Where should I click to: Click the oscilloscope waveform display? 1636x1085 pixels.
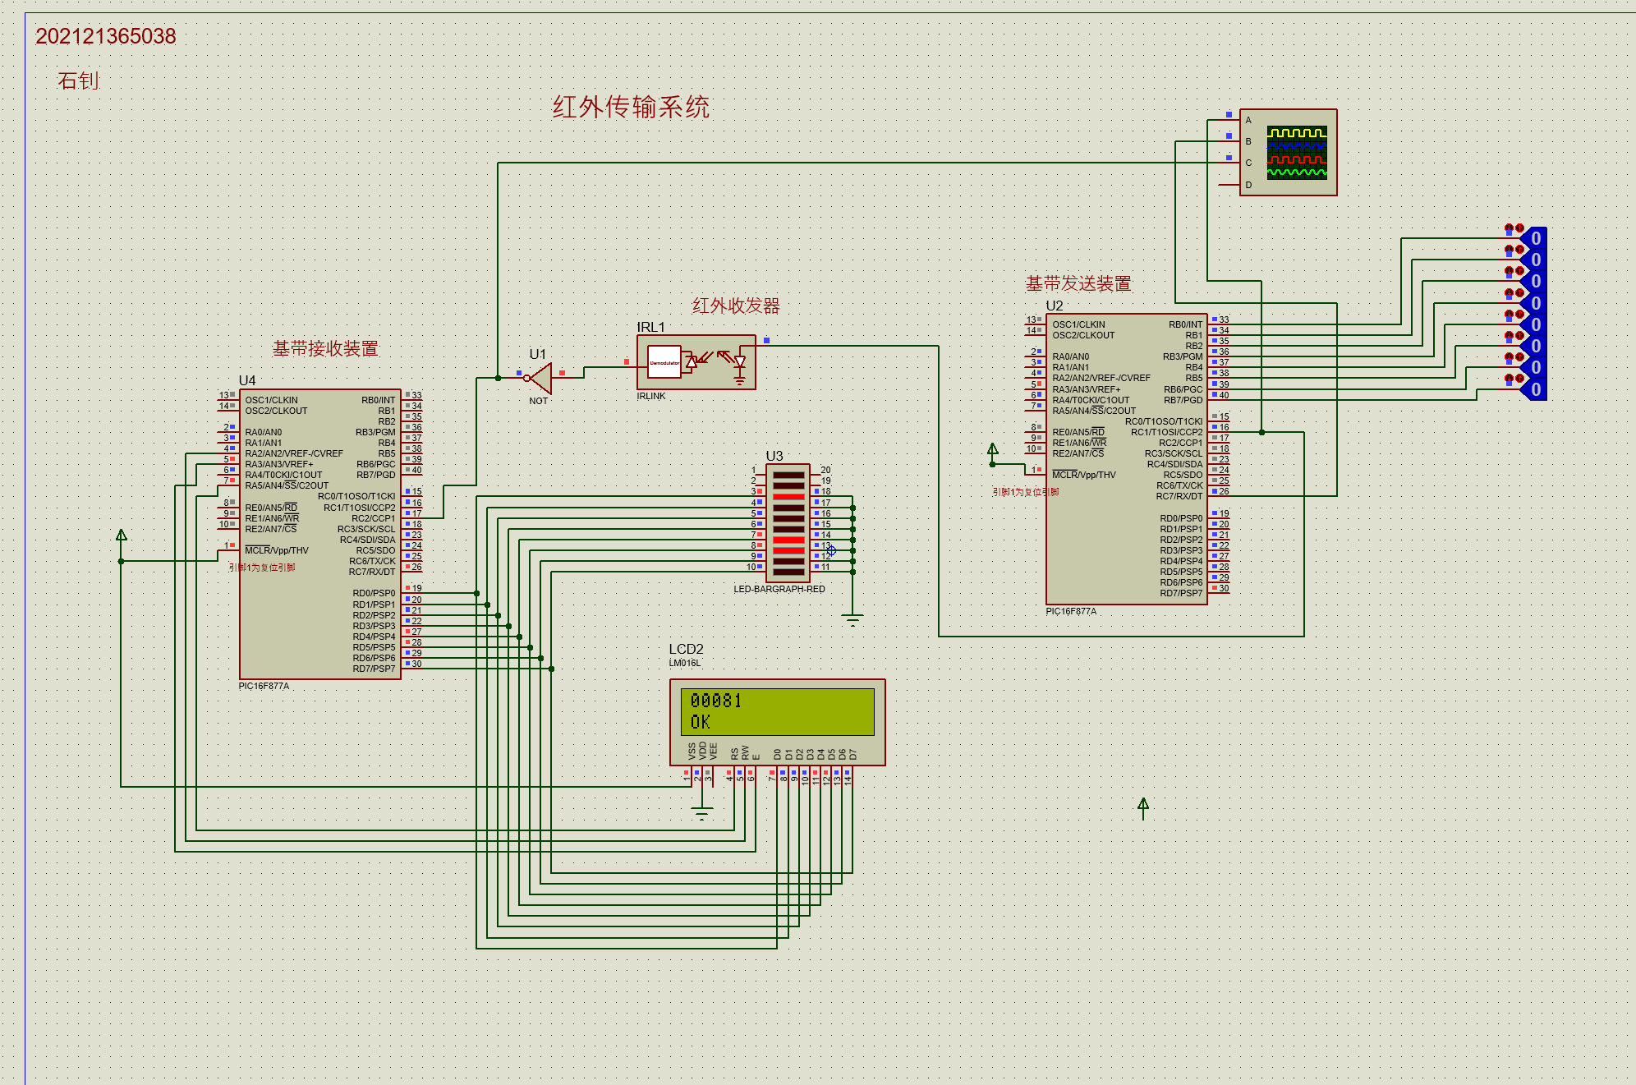pos(1296,152)
